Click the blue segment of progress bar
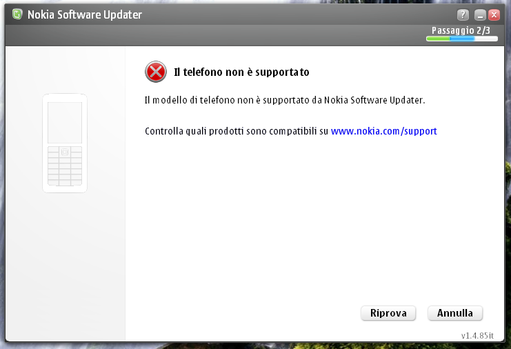The height and width of the screenshot is (349, 511). click(462, 39)
